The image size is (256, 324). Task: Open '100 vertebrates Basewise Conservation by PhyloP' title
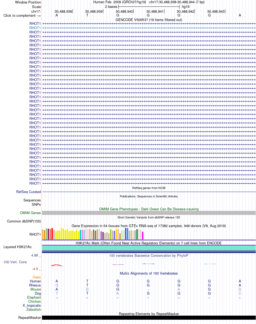click(x=149, y=255)
